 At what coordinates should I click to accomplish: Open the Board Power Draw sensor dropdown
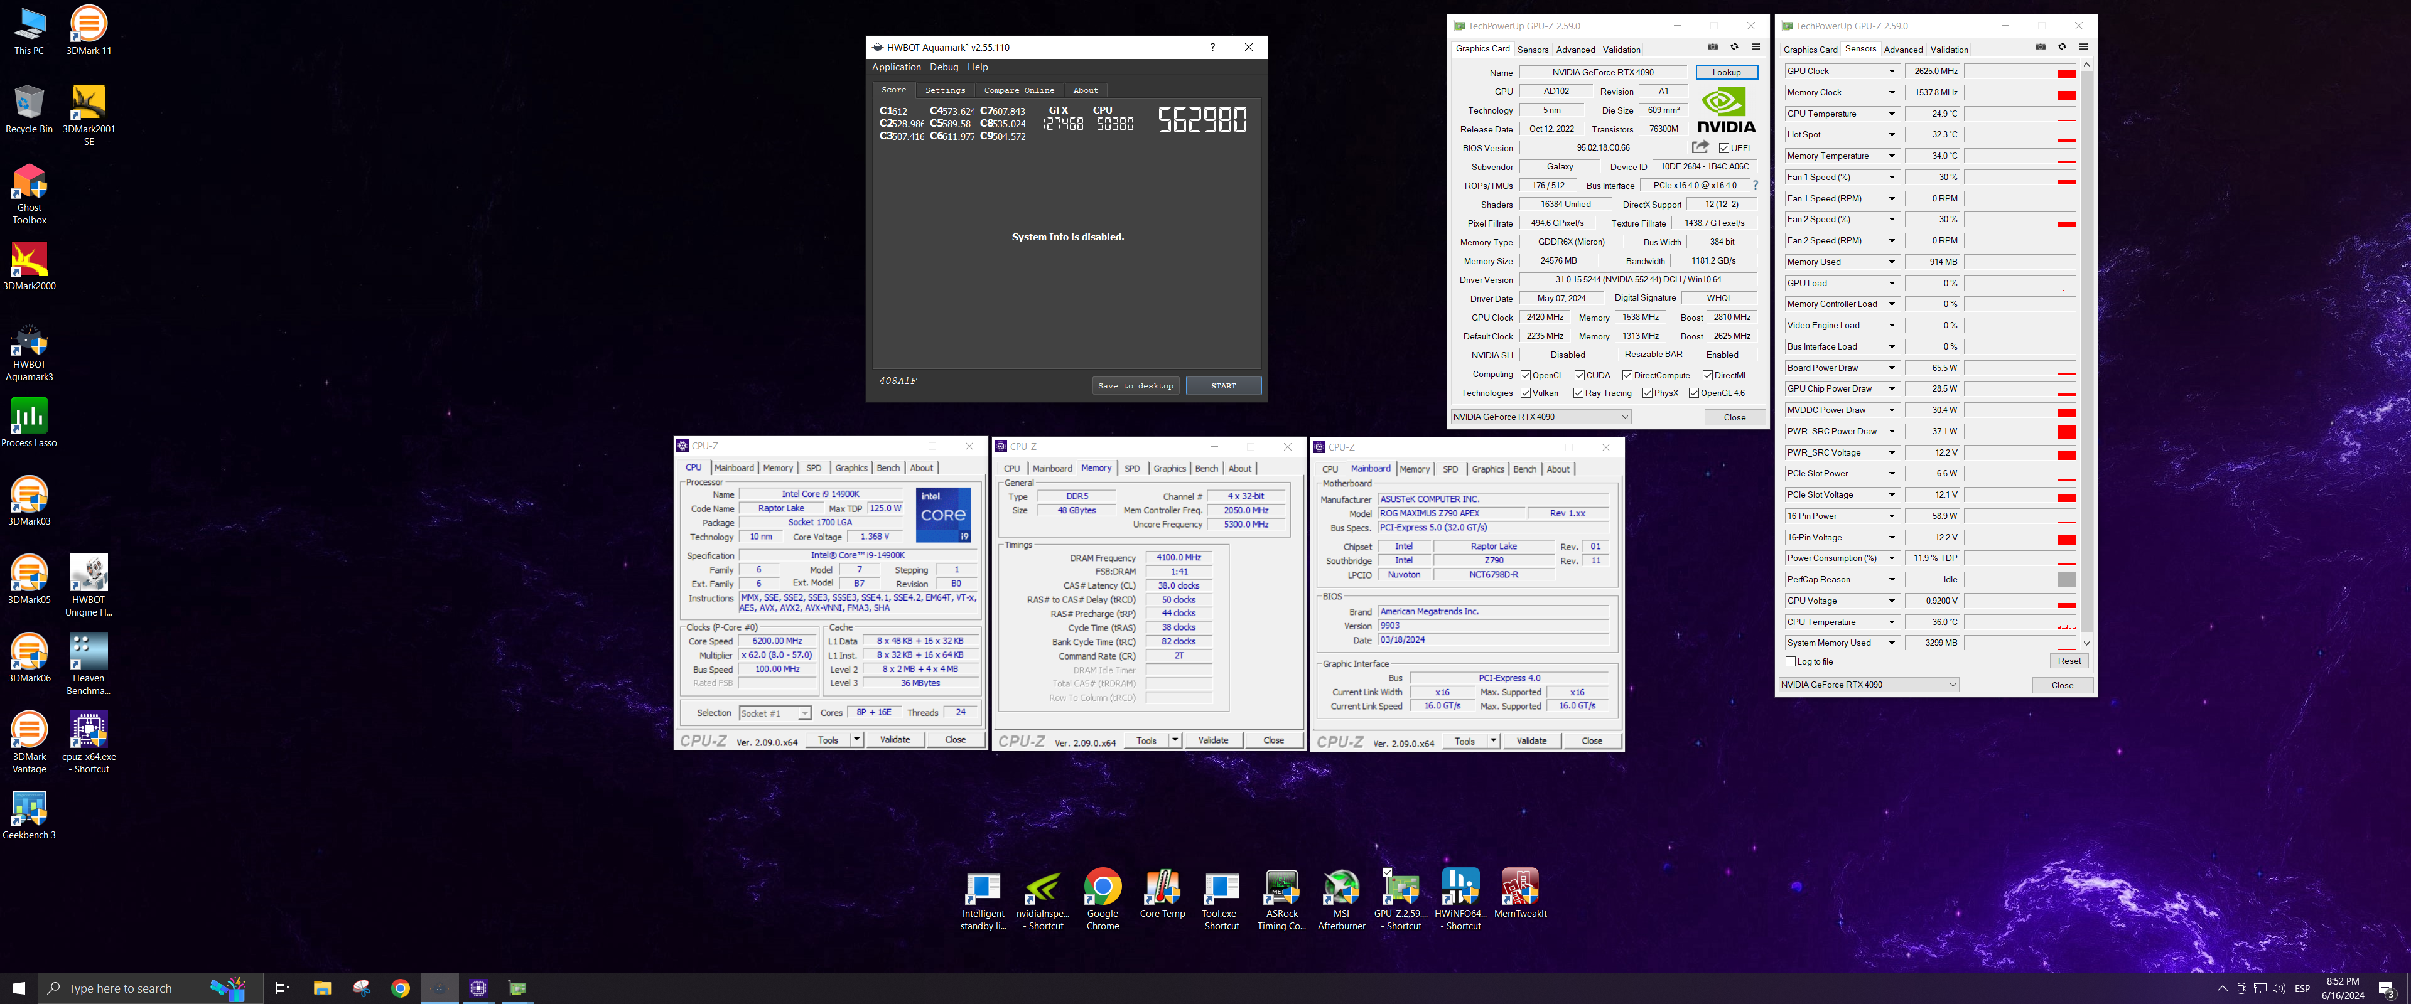pyautogui.click(x=1891, y=368)
